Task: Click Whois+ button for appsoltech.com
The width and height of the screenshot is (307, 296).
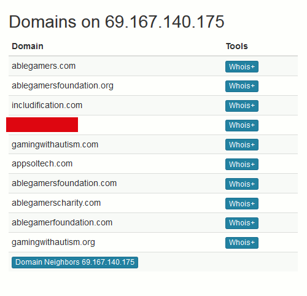Action: (x=242, y=165)
